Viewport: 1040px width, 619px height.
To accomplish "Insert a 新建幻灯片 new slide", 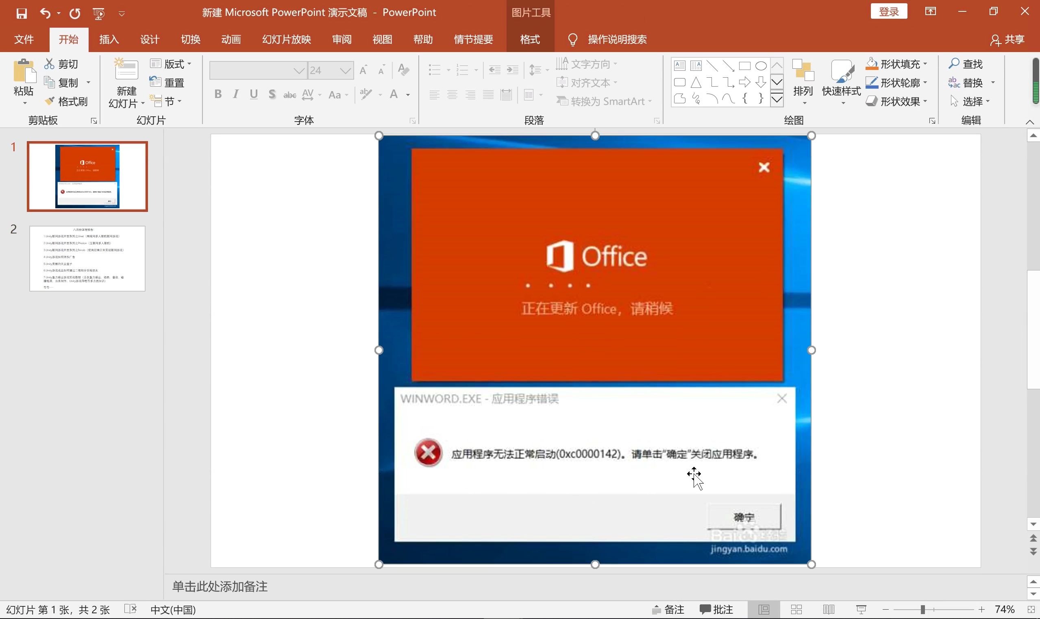I will pyautogui.click(x=126, y=83).
